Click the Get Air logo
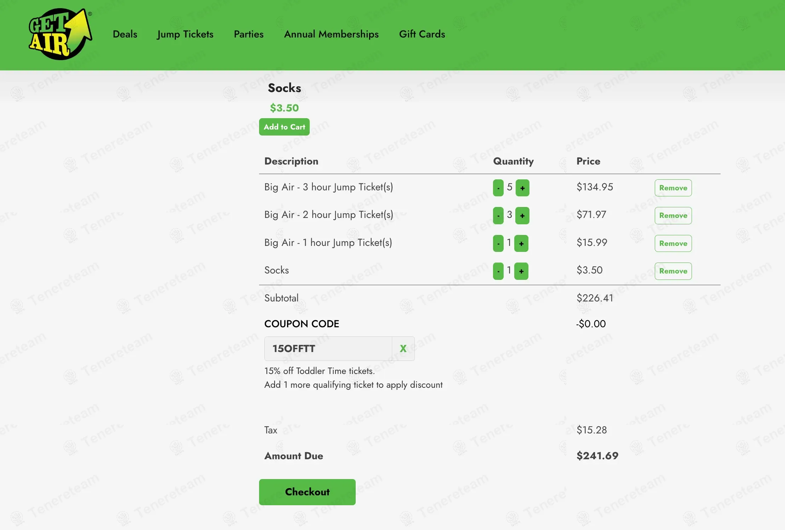Viewport: 785px width, 530px height. click(60, 34)
